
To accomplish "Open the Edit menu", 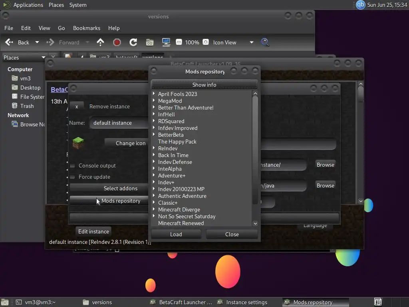I will [x=26, y=28].
